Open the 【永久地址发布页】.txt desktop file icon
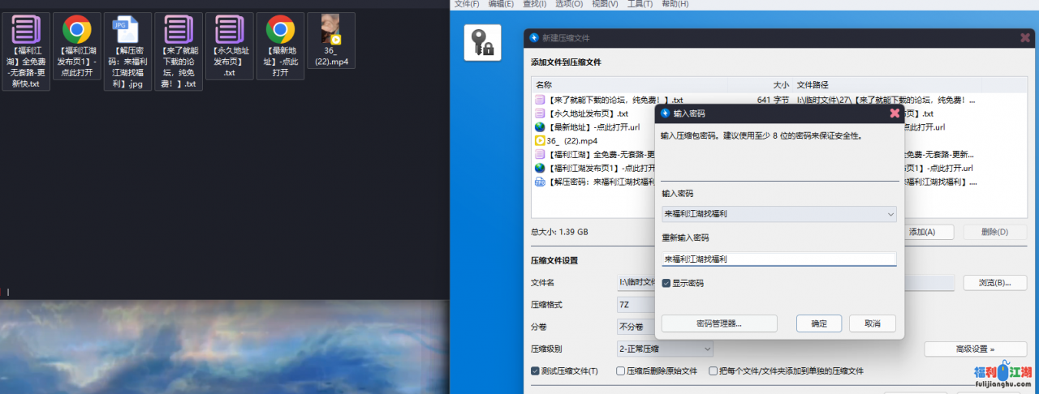The width and height of the screenshot is (1039, 394). [x=230, y=31]
